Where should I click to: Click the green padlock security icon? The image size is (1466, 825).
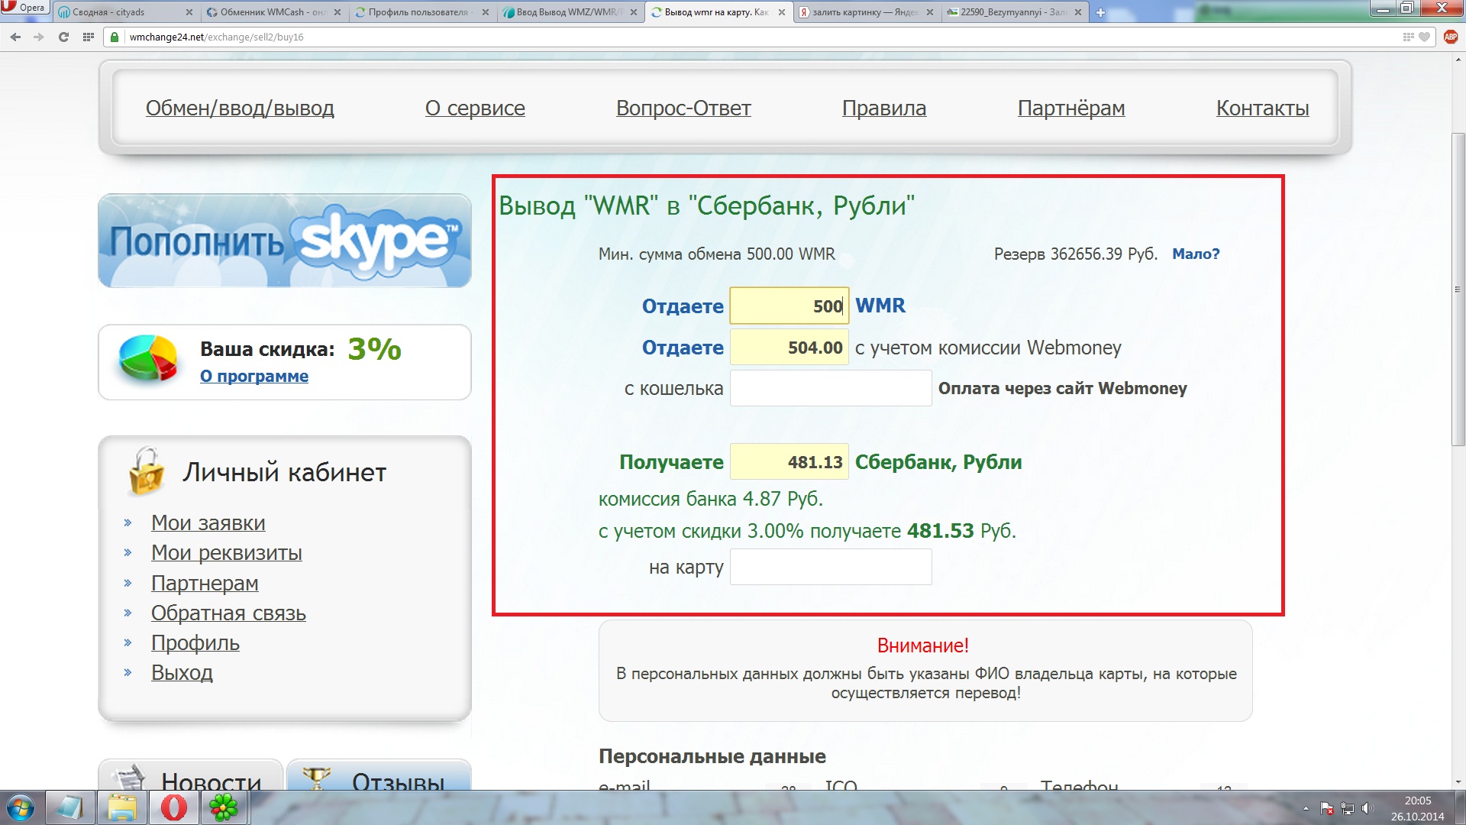pyautogui.click(x=115, y=37)
